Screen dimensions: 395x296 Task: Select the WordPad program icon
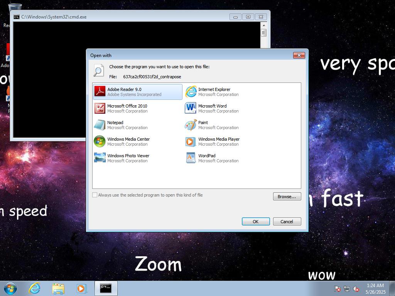coord(191,158)
